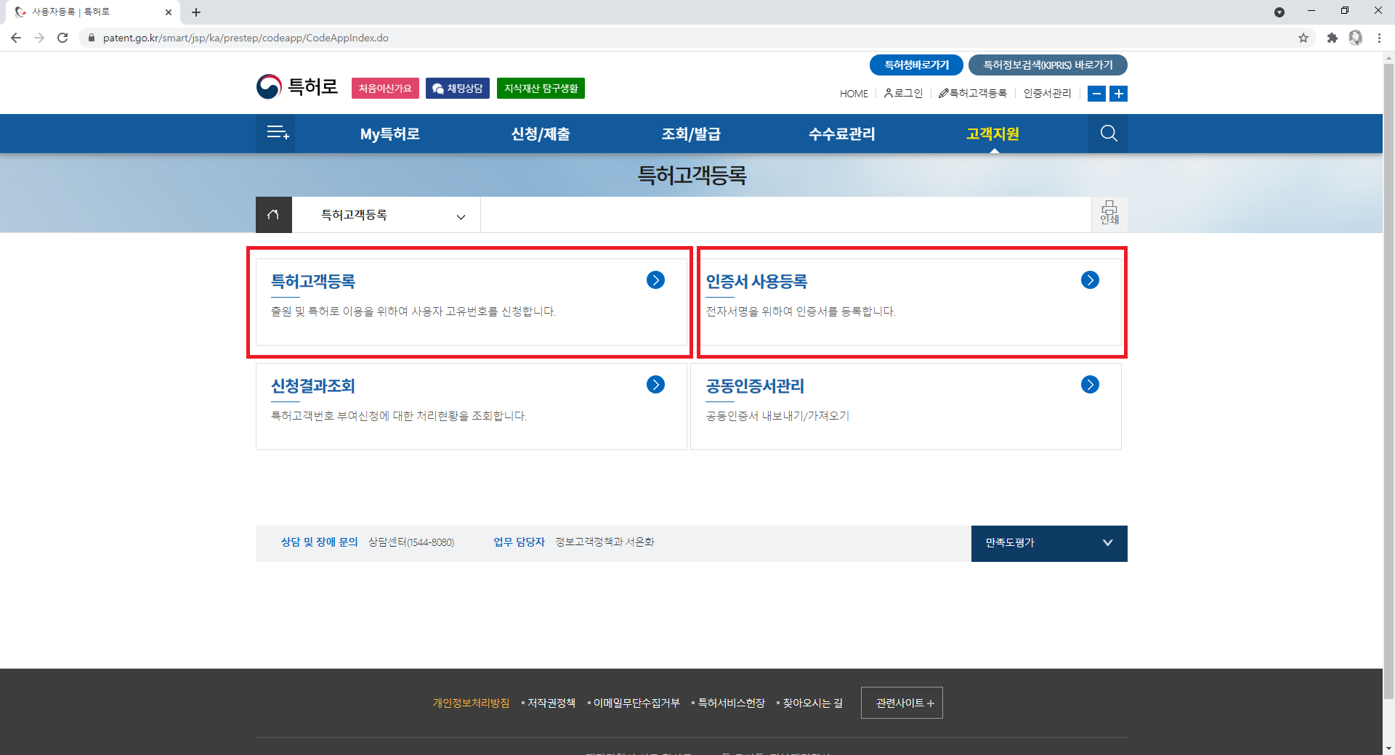This screenshot has width=1395, height=755.
Task: Open 인증서 사용등록 via its arrow icon
Action: [1089, 280]
